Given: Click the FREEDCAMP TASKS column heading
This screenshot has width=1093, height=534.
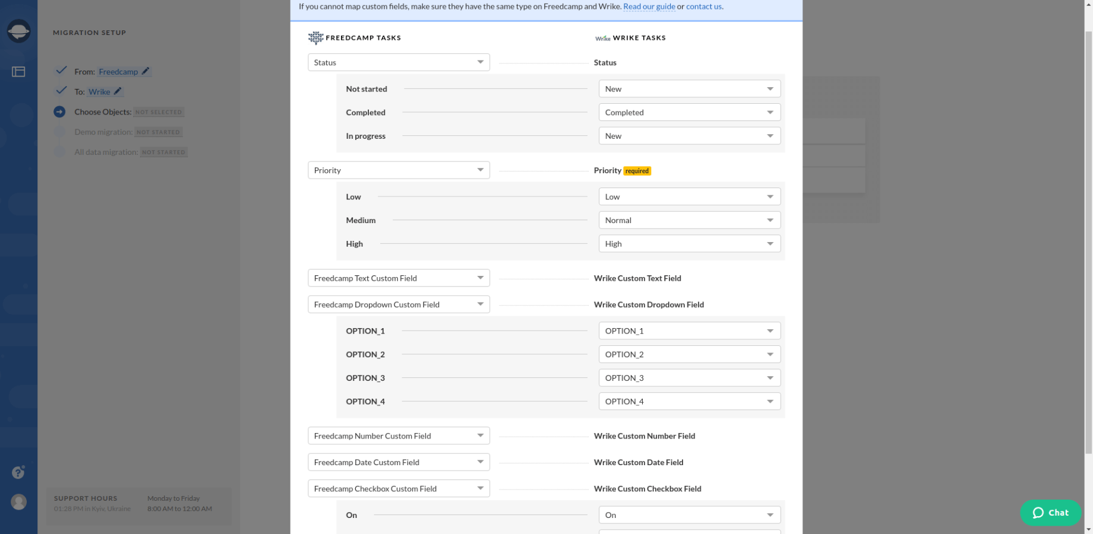Looking at the screenshot, I should pos(364,38).
